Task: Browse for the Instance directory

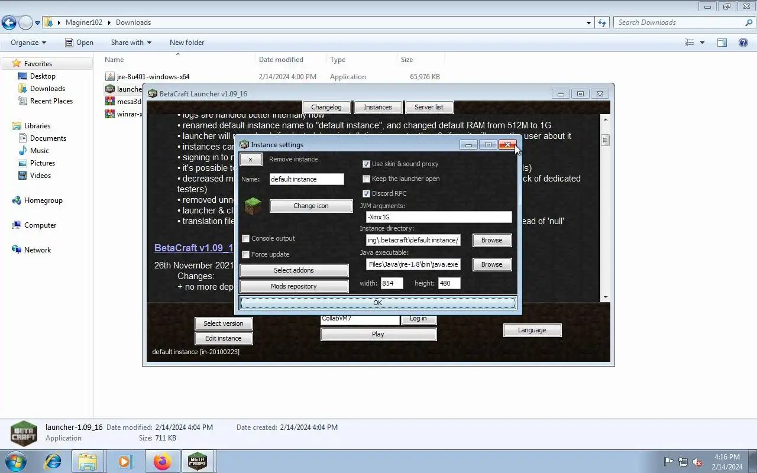Action: (x=491, y=240)
